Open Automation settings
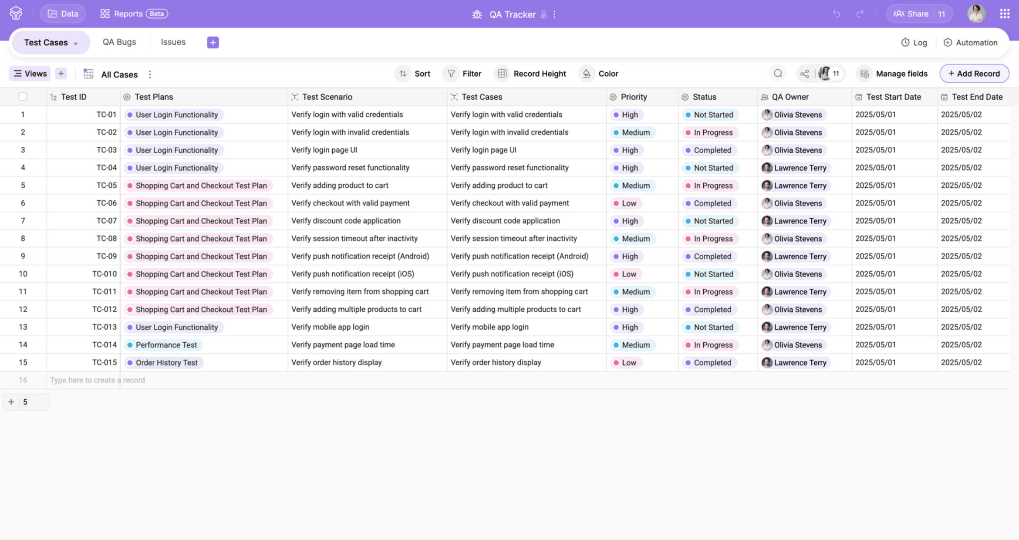The width and height of the screenshot is (1019, 540). [971, 42]
